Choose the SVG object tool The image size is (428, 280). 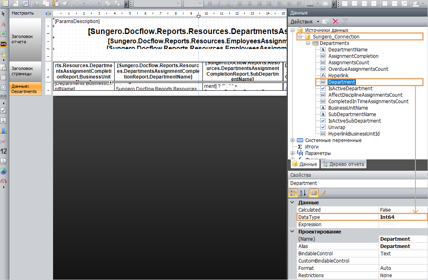(x=3, y=44)
